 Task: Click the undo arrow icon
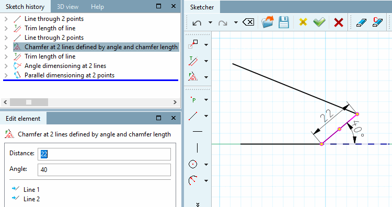pos(197,23)
